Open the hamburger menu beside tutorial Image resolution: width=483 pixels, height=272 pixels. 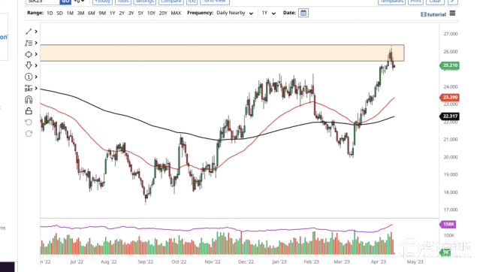pyautogui.click(x=452, y=14)
